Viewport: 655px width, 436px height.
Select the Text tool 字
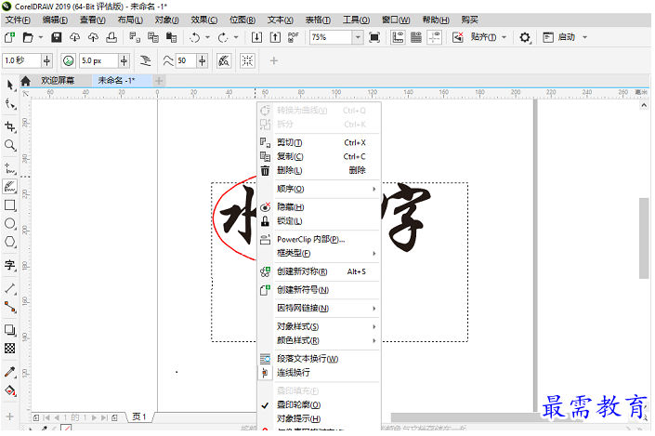10,265
